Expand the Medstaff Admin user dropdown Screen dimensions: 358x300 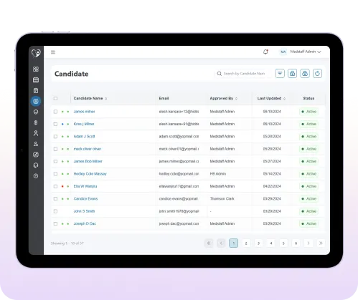point(306,52)
